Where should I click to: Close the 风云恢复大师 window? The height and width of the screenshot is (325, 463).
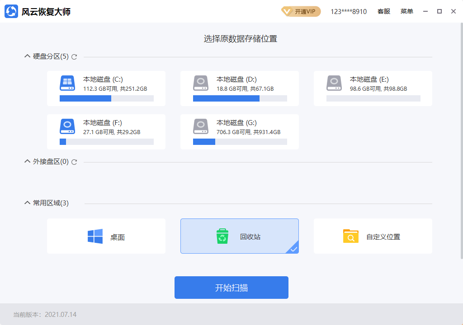454,11
